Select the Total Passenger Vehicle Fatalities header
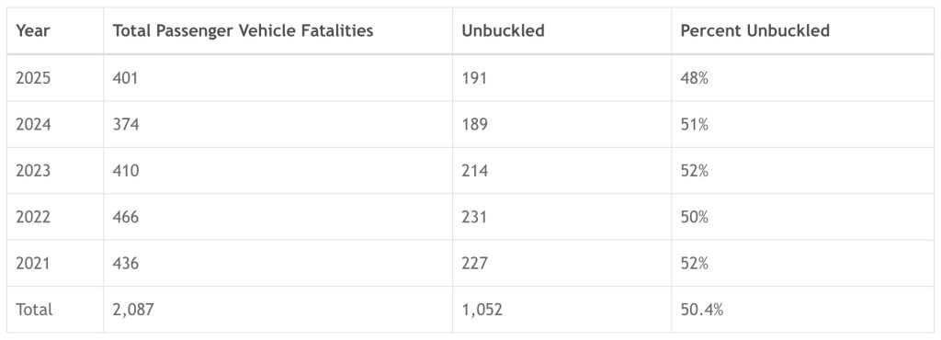 (243, 30)
